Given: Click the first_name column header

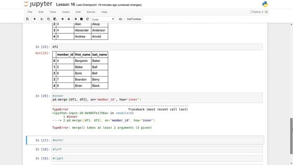Looking at the screenshot, I should (x=82, y=55).
